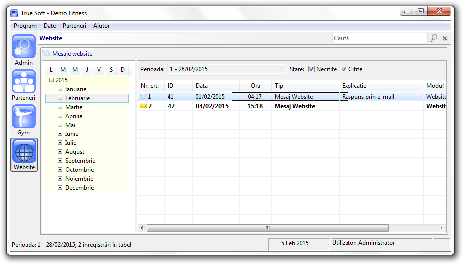The width and height of the screenshot is (464, 265).
Task: Open the Ajutor menu
Action: click(101, 26)
